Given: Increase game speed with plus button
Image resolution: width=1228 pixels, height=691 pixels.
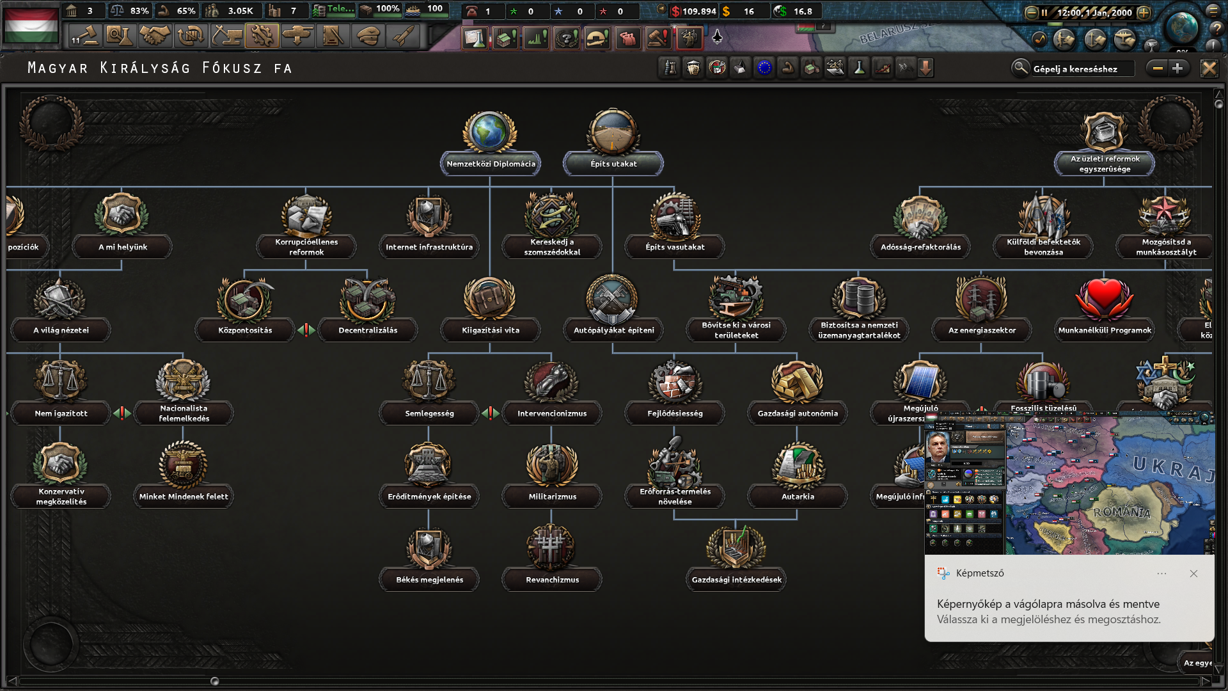Looking at the screenshot, I should [1144, 12].
